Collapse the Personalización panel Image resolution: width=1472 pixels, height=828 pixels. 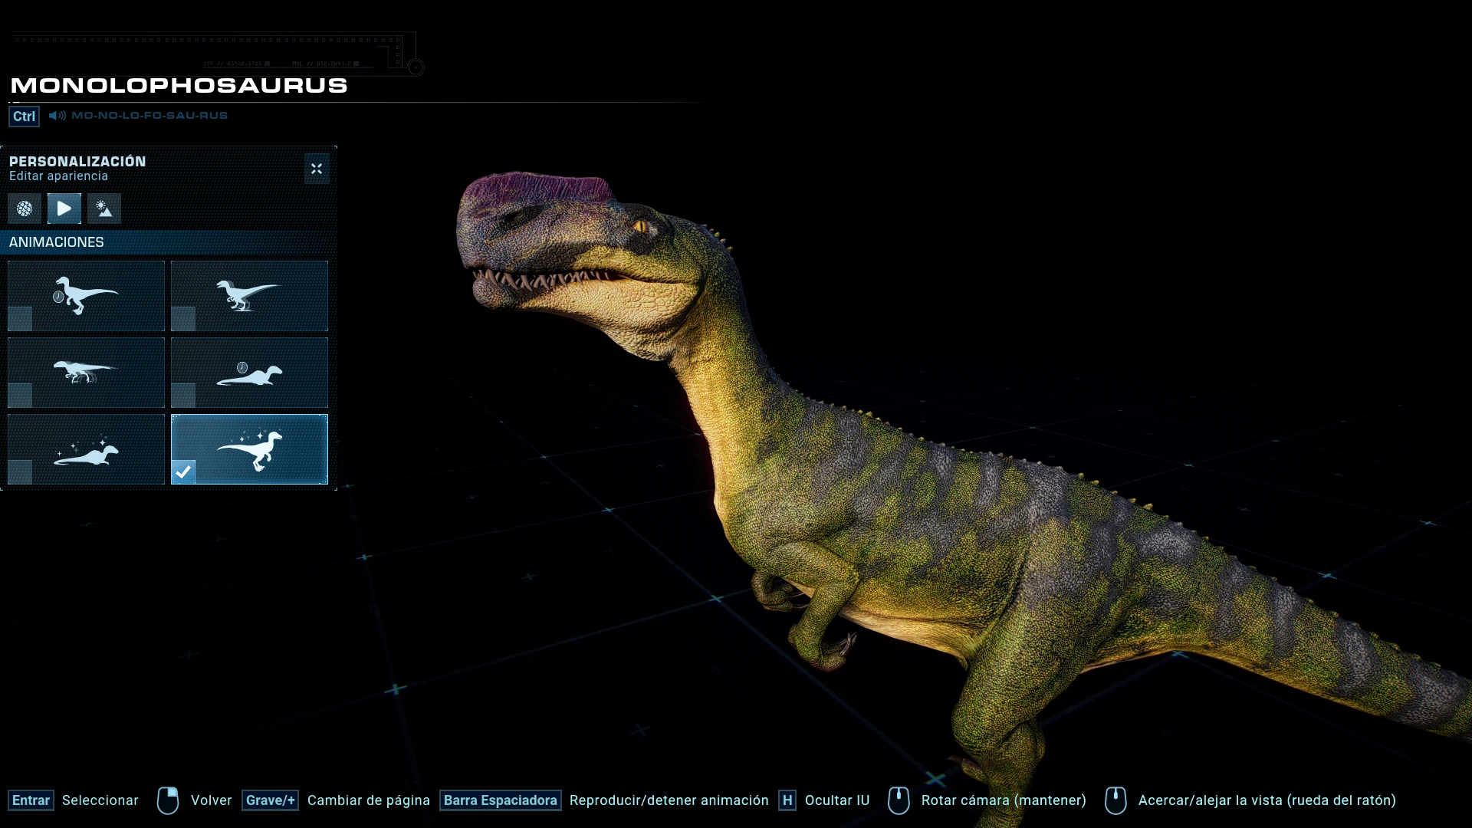317,169
